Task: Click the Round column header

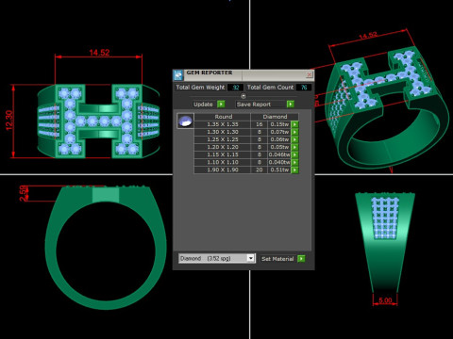Action: coord(224,117)
